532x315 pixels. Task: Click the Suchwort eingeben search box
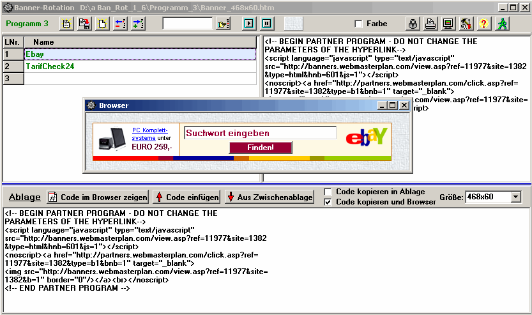[x=260, y=133]
